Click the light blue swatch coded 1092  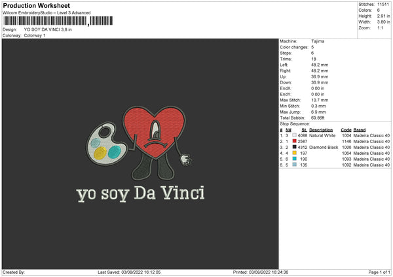294,165
